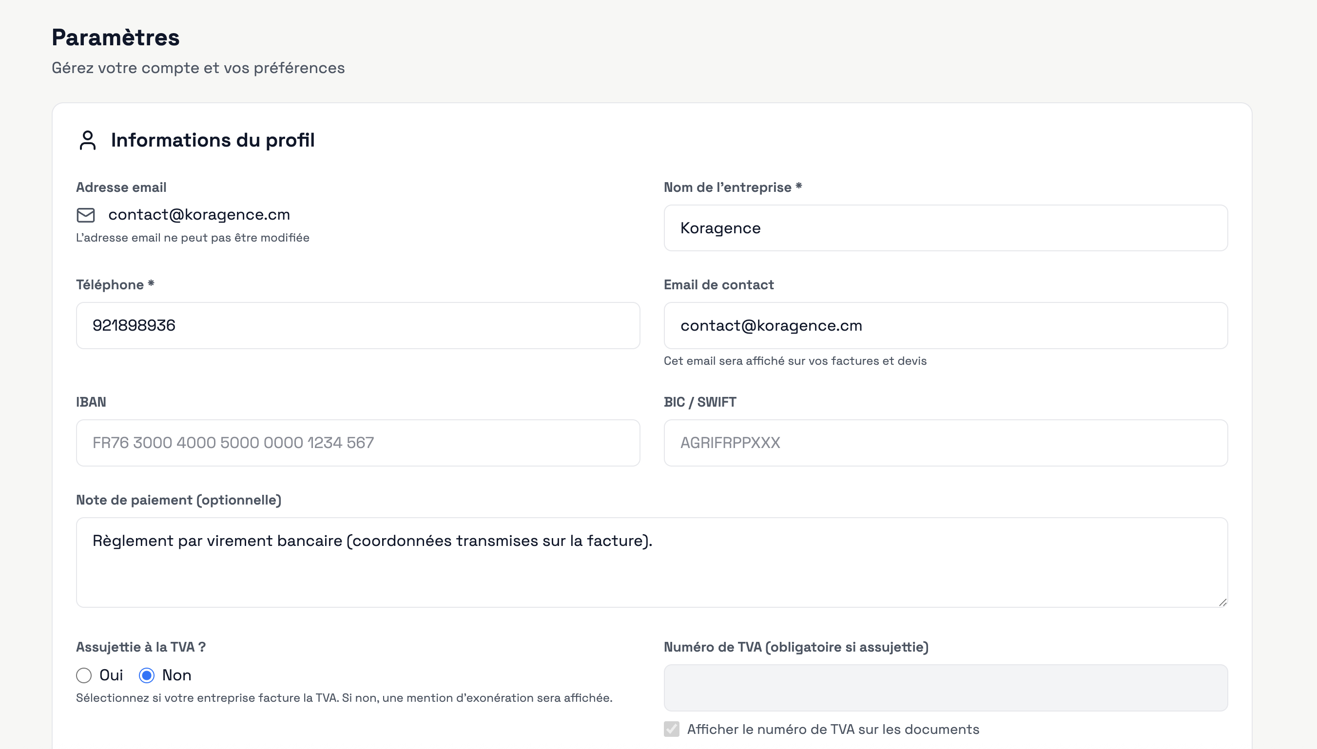Viewport: 1317px width, 749px height.
Task: Click the Informations du profil section title
Action: [x=213, y=140]
